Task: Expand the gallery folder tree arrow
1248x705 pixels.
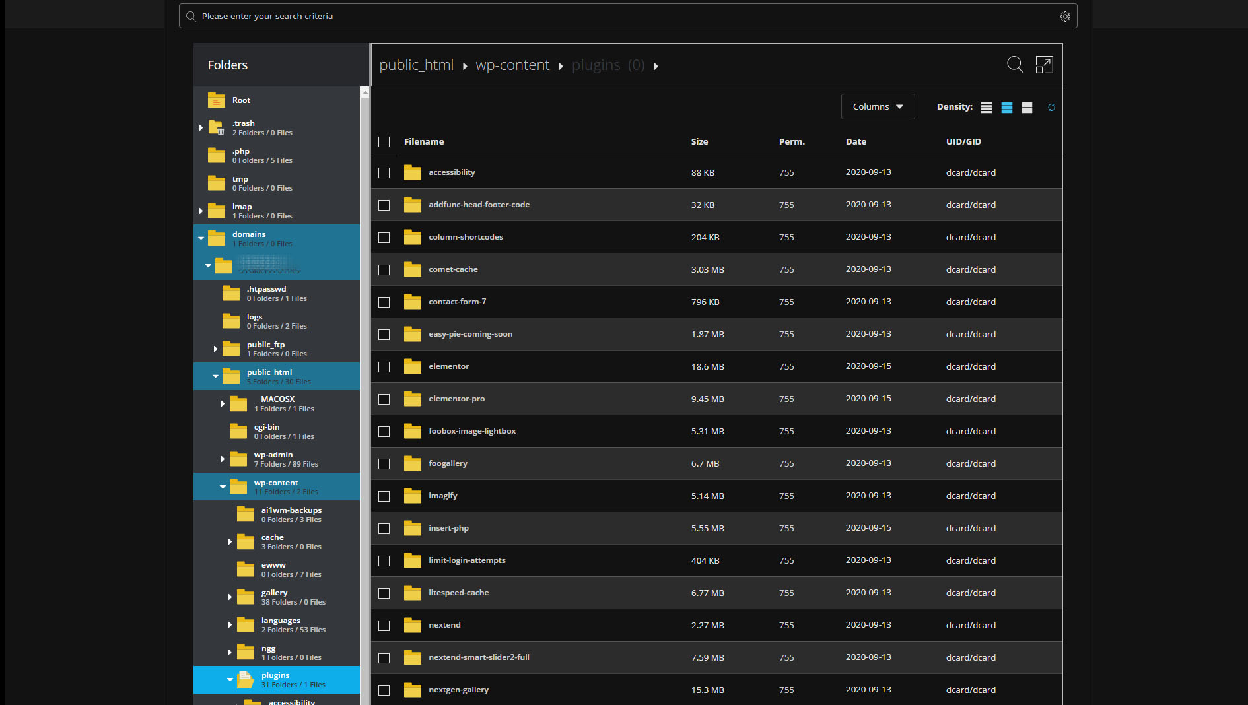Action: click(230, 597)
